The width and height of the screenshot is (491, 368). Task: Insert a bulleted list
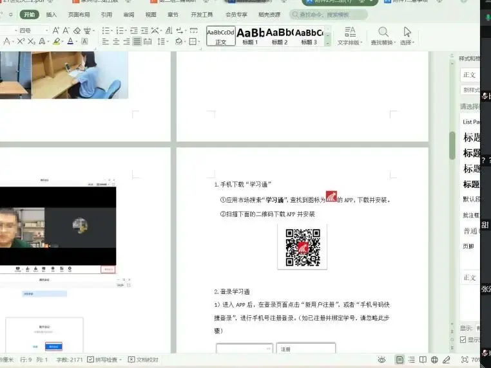coord(106,31)
